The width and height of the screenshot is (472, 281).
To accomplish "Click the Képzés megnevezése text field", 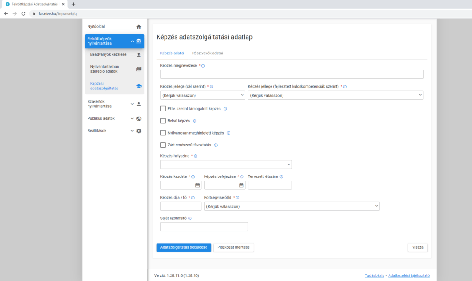I will pos(291,75).
